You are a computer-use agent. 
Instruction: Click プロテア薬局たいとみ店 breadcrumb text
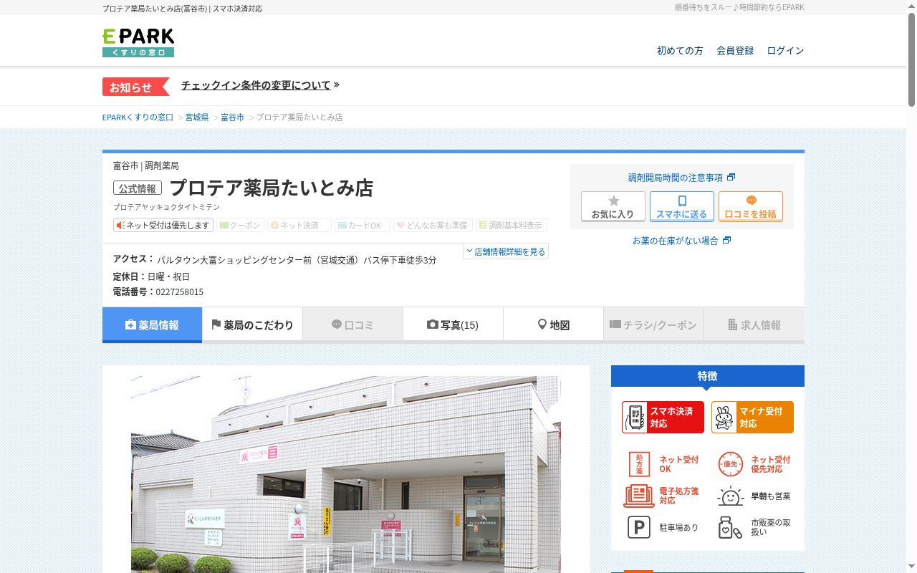(x=299, y=117)
